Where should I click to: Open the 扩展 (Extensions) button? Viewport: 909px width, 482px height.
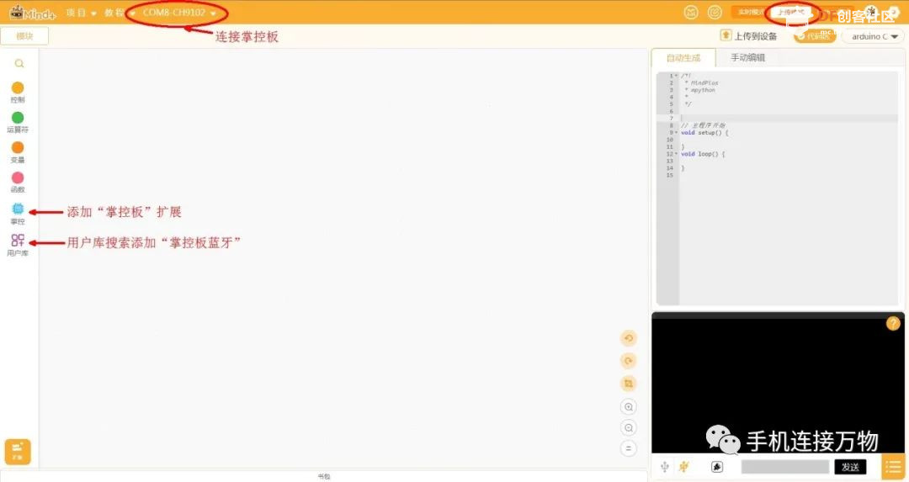point(18,451)
